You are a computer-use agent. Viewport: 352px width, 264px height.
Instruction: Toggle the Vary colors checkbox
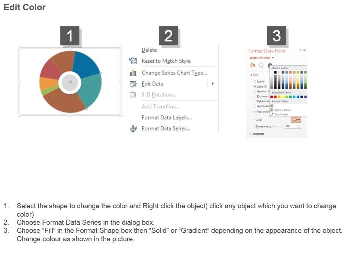coord(255,111)
